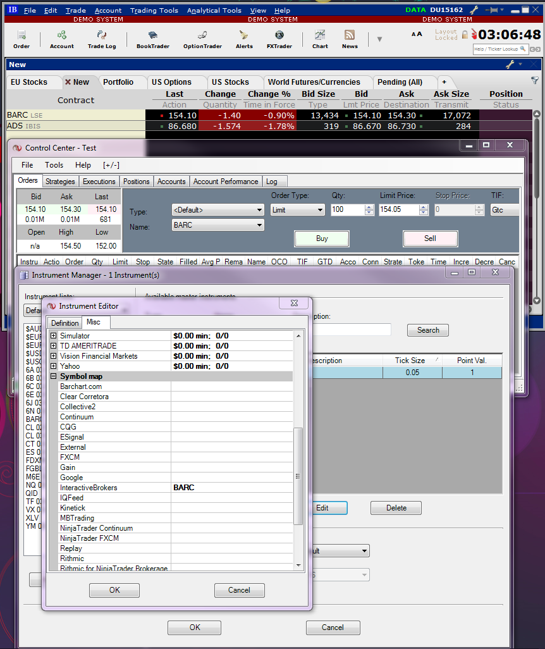Click the Qty spinner arrows
Image resolution: width=545 pixels, height=649 pixels.
(x=369, y=210)
